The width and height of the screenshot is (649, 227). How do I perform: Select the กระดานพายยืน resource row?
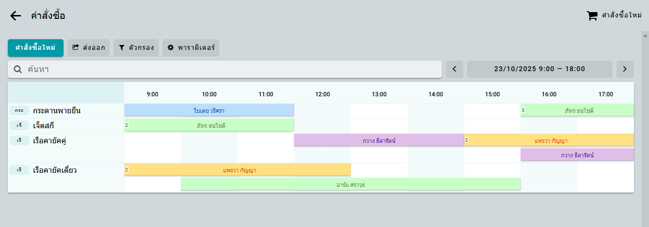57,111
